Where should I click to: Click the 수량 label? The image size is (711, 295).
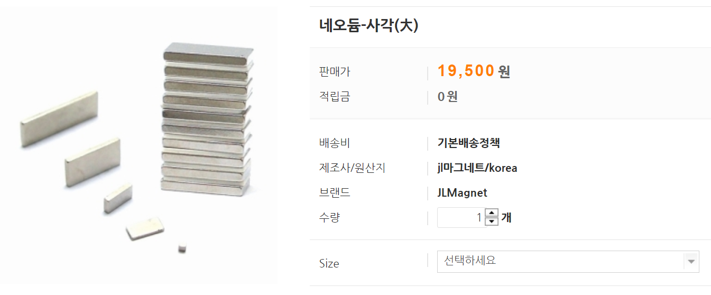coord(329,217)
